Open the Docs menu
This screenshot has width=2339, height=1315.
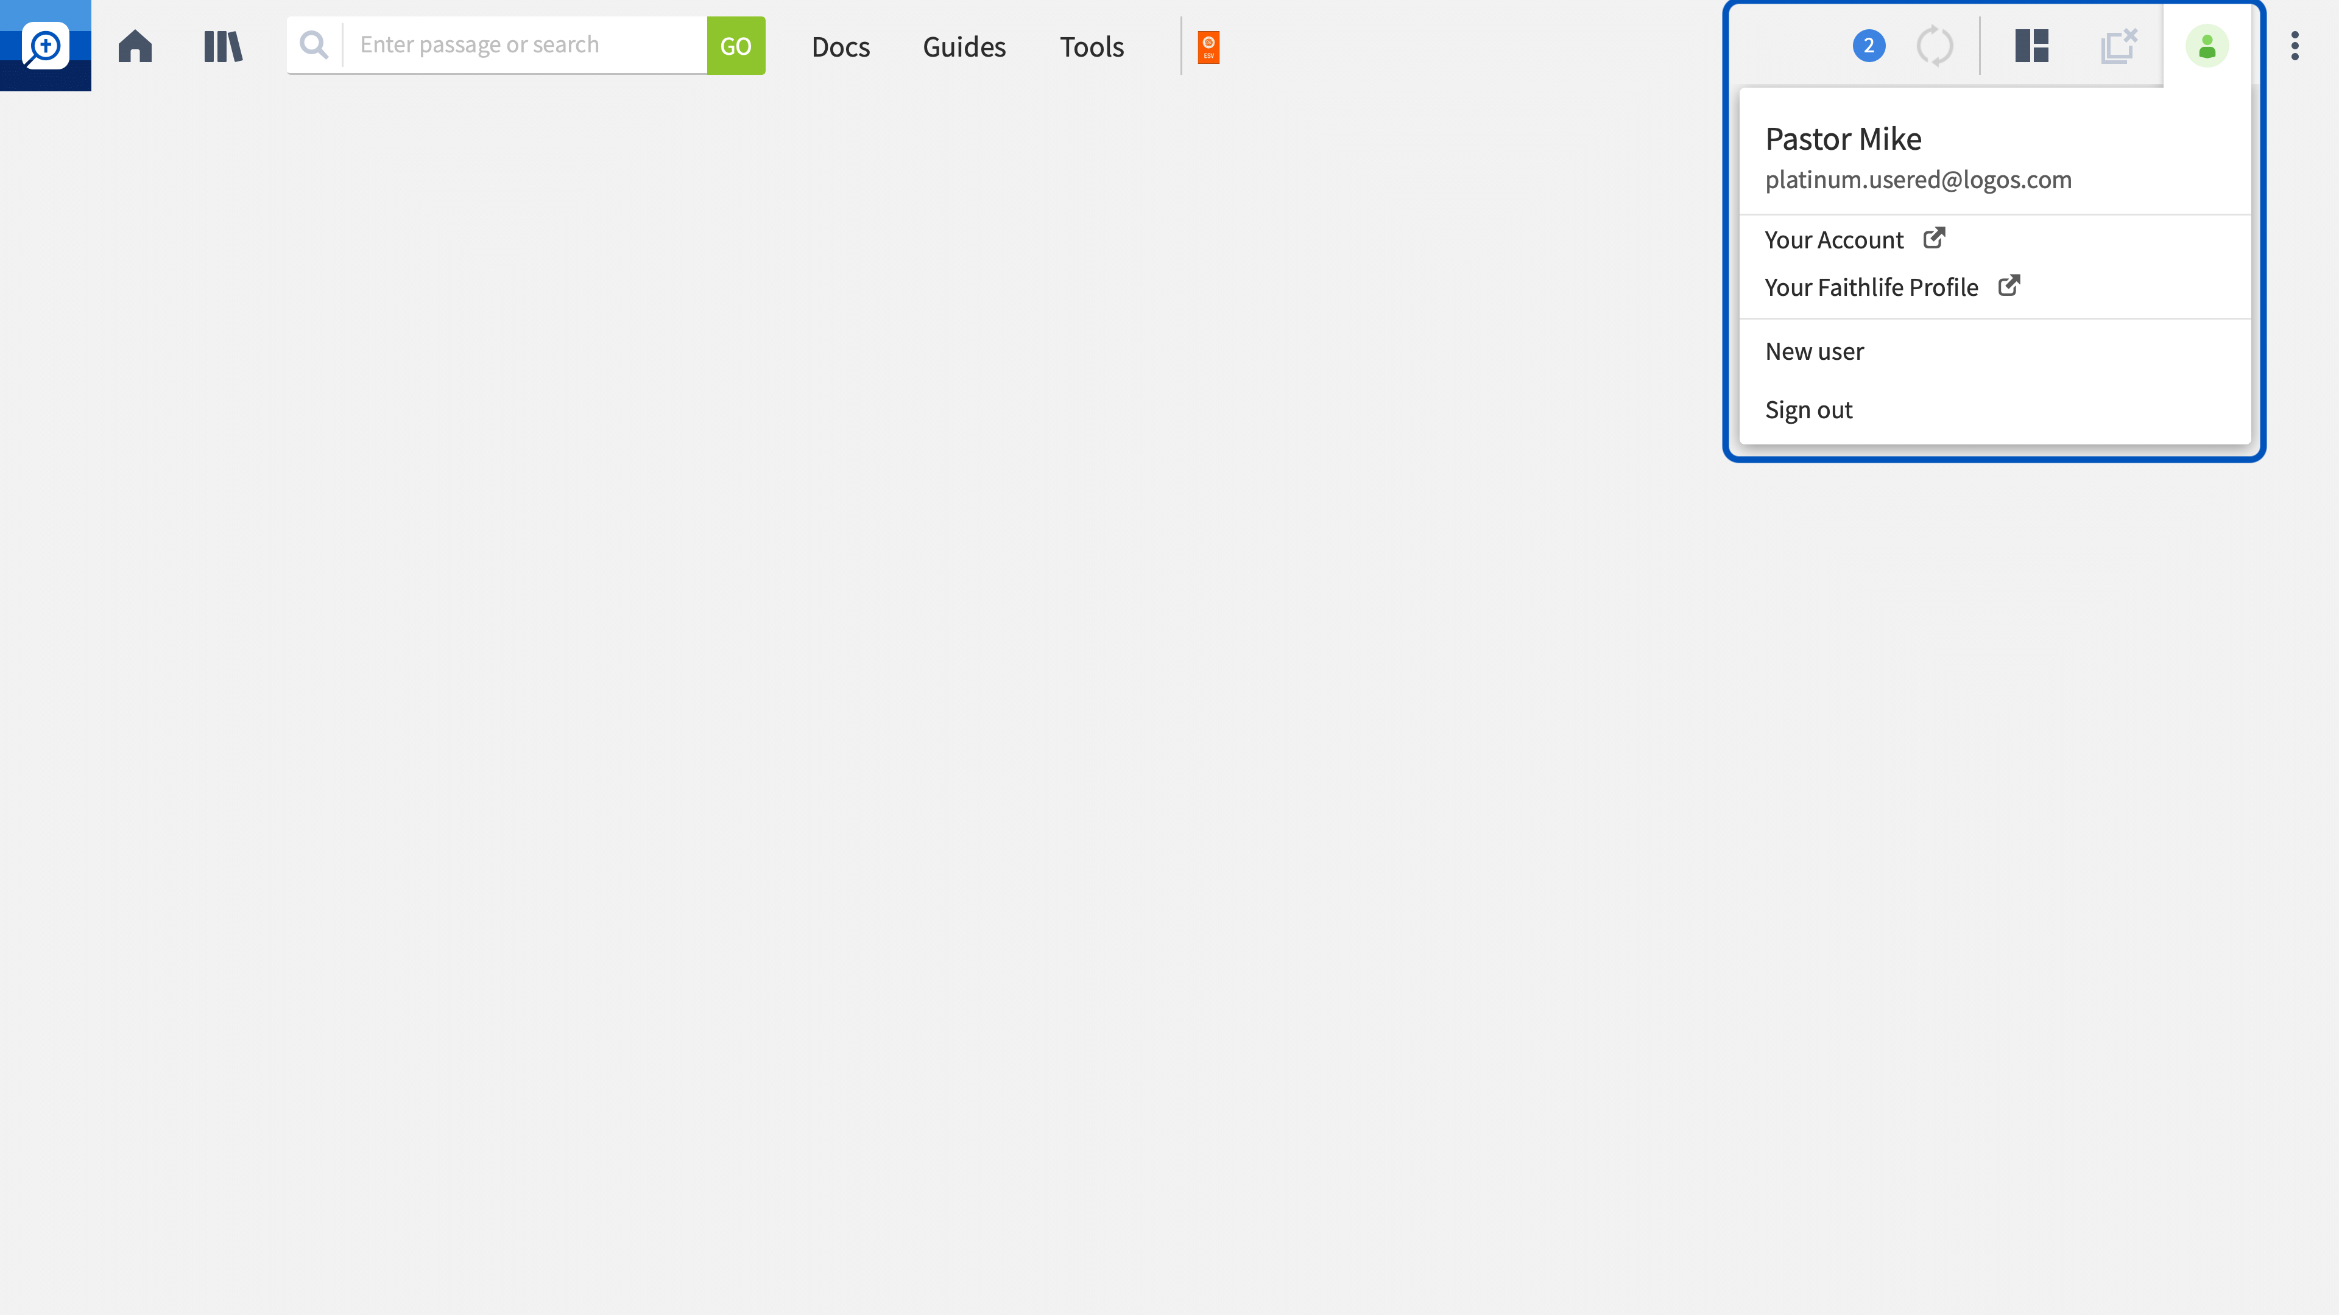click(841, 46)
